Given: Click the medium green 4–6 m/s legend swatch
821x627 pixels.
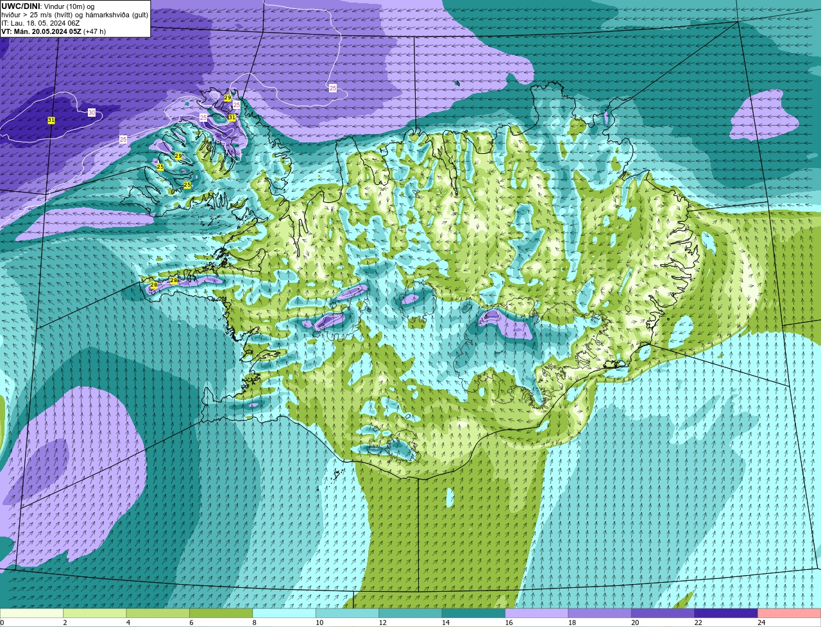Looking at the screenshot, I should coord(158,614).
